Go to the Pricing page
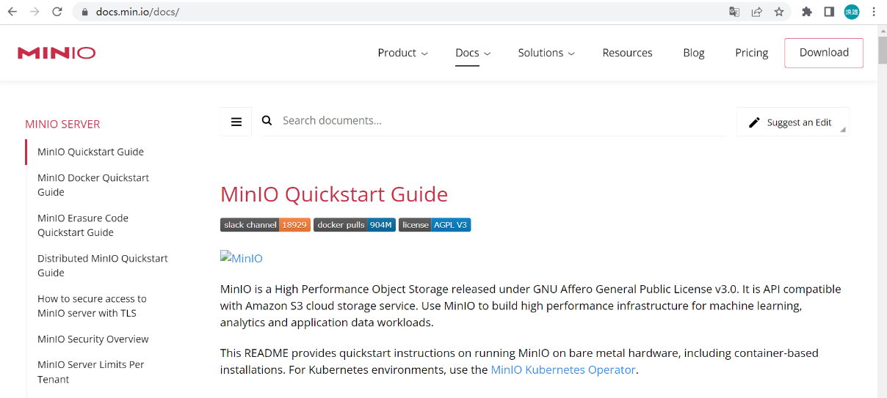Image resolution: width=887 pixels, height=398 pixels. point(751,53)
